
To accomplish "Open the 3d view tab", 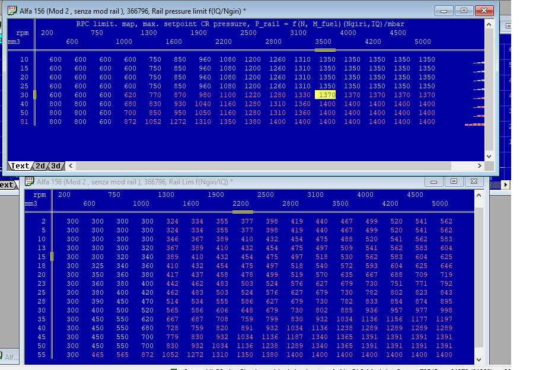I will click(56, 166).
